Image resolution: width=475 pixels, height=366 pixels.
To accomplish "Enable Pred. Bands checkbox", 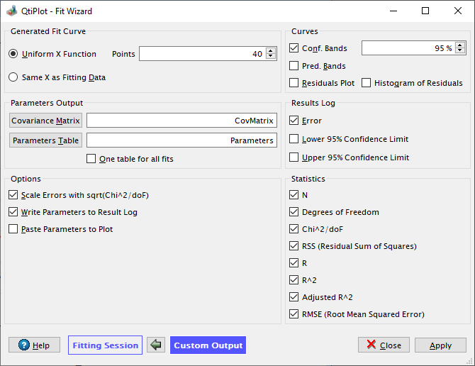I will [x=294, y=66].
